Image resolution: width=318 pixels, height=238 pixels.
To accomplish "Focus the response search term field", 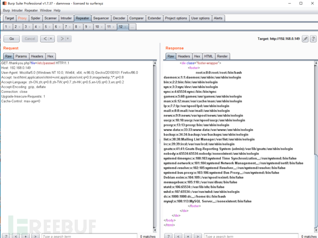I will point(251,236).
